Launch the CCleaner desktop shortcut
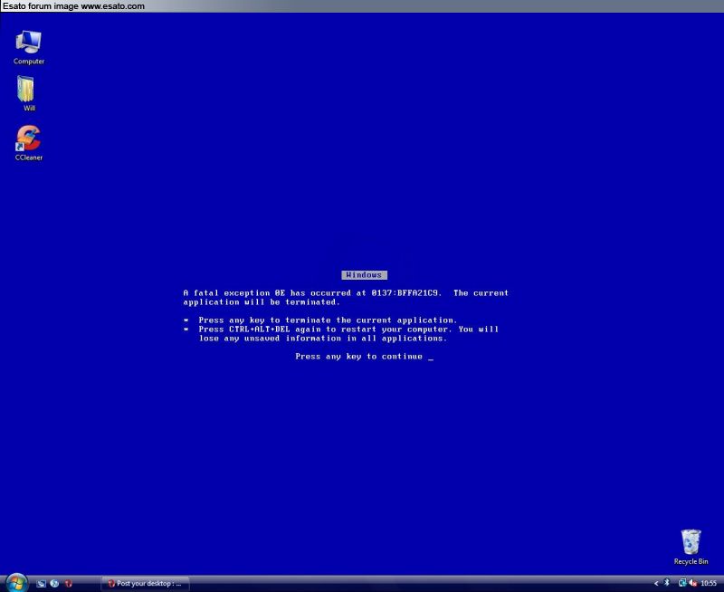 (28, 143)
